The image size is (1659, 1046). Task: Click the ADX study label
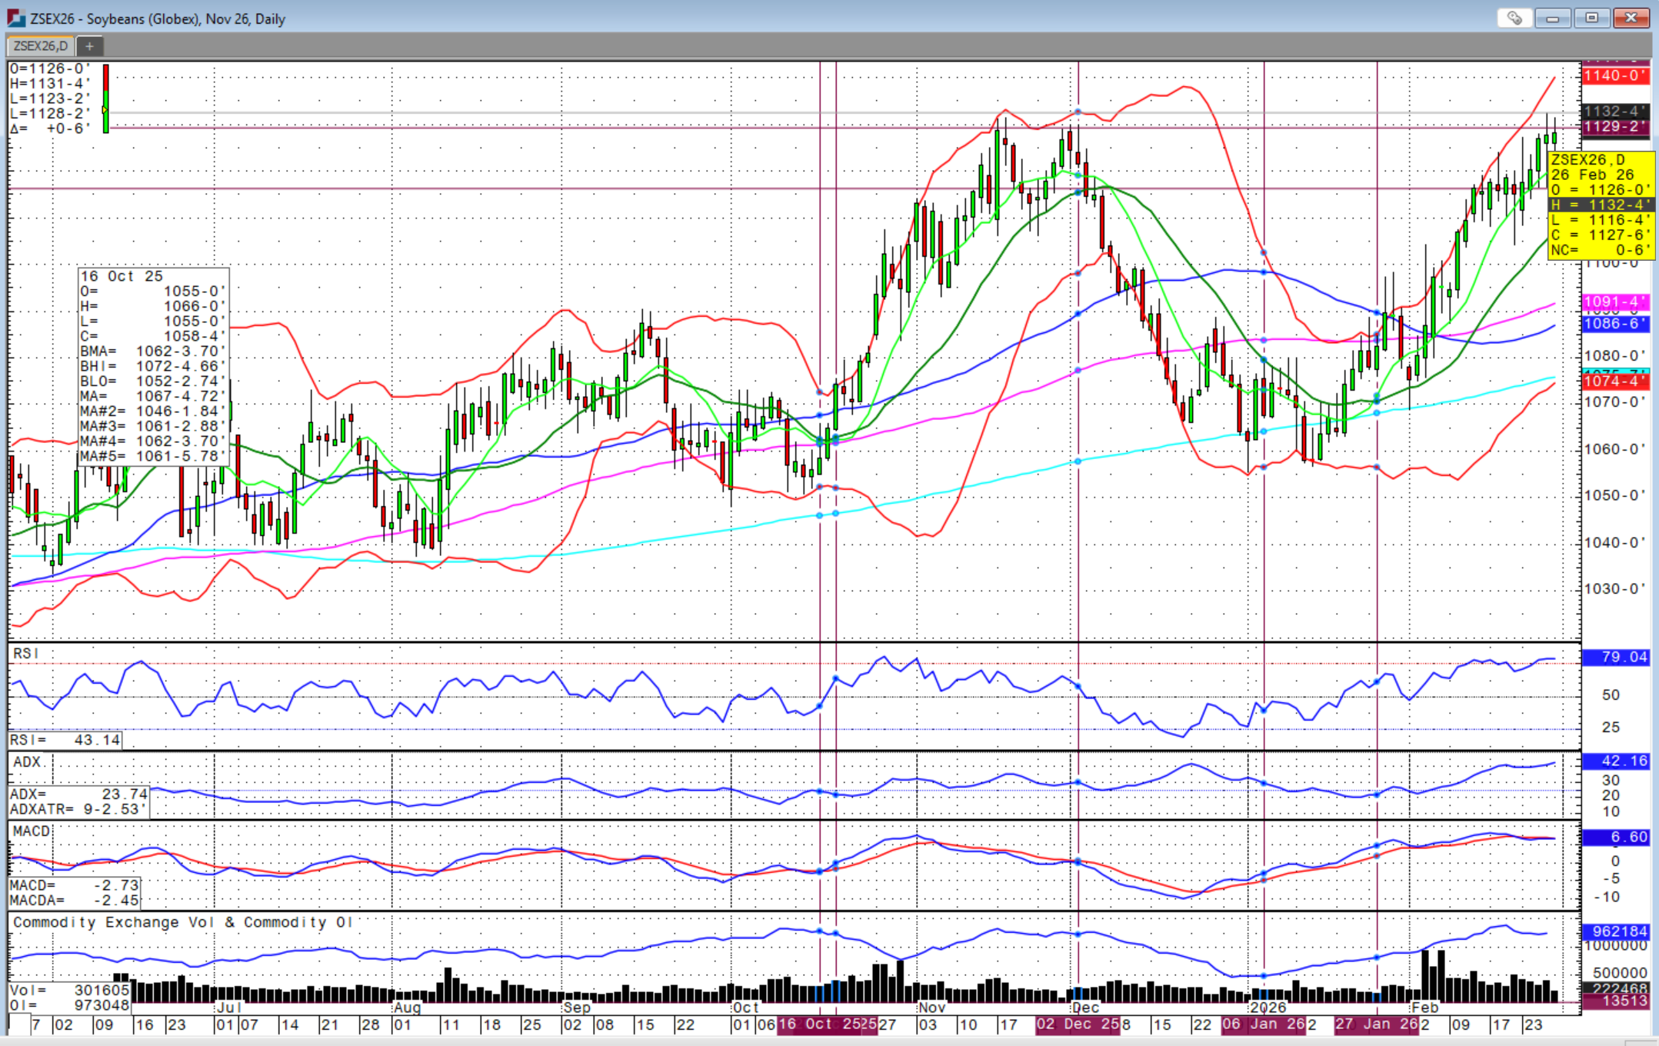[x=27, y=761]
